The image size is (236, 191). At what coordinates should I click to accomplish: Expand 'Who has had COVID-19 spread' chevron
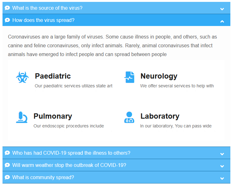click(x=222, y=154)
